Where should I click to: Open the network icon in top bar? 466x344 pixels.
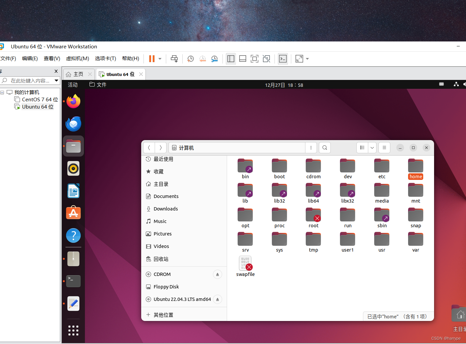pyautogui.click(x=456, y=84)
